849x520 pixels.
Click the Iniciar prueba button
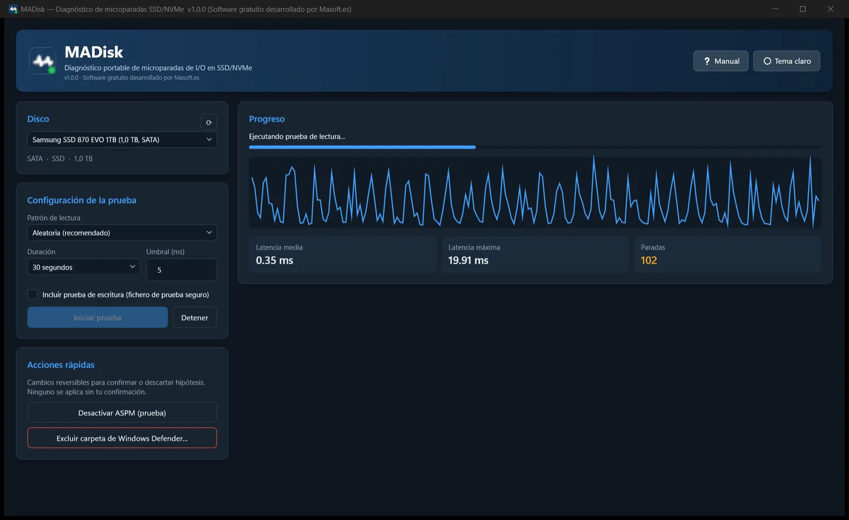[98, 317]
